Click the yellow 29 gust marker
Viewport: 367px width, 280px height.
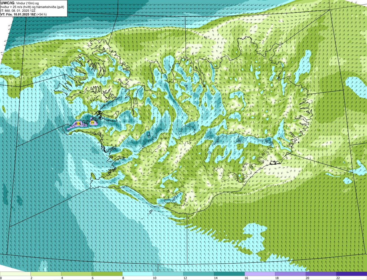coord(78,123)
